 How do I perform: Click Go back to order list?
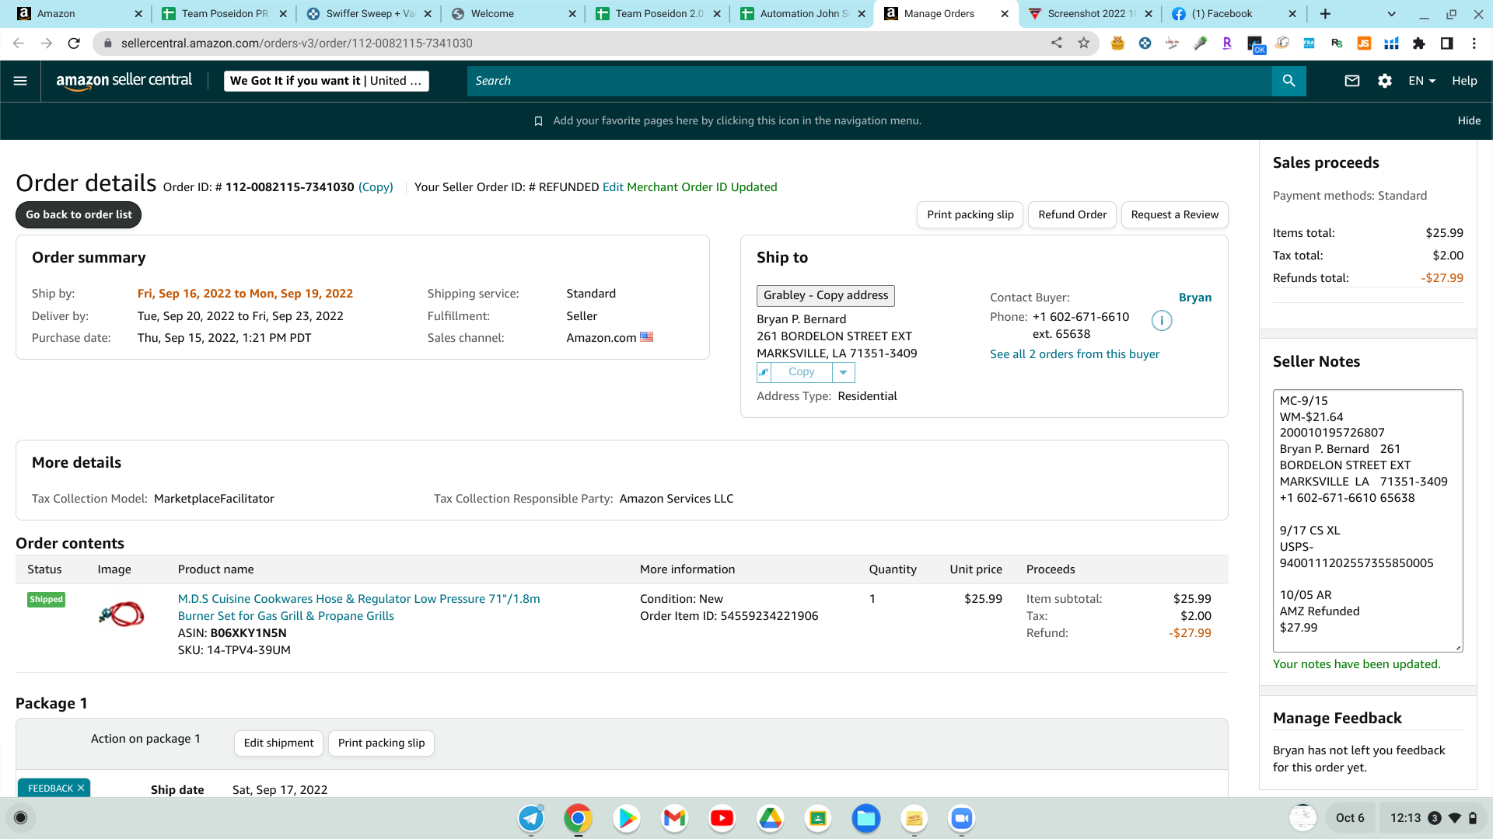coord(79,215)
